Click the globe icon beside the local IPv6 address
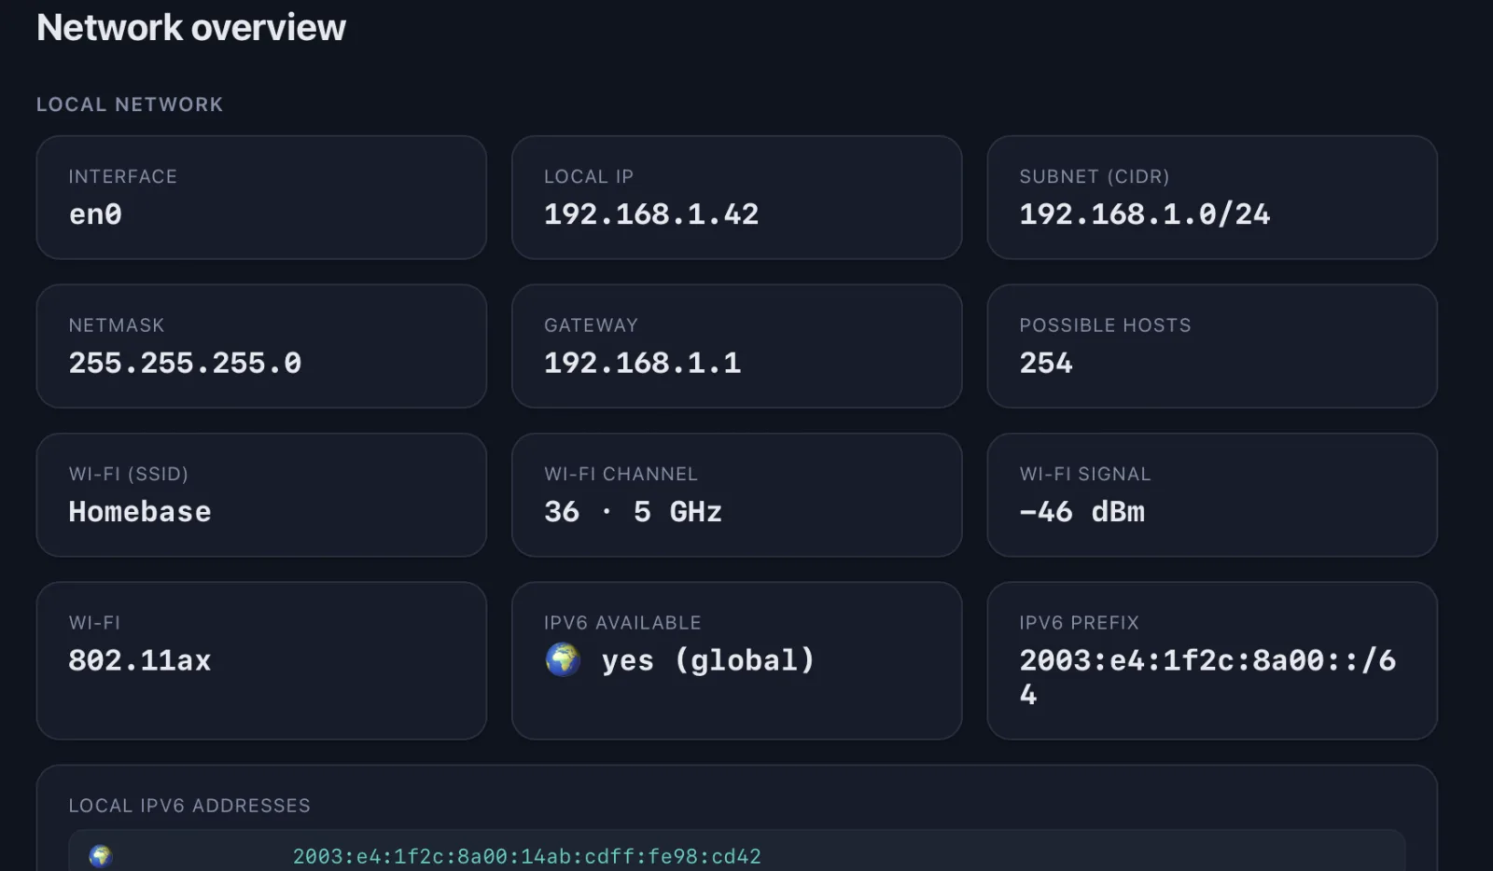Image resolution: width=1493 pixels, height=871 pixels. [x=101, y=856]
